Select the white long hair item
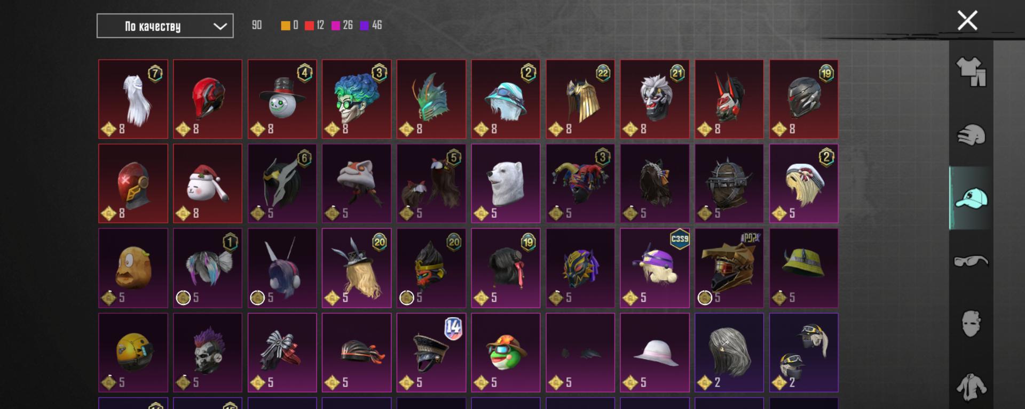Screen dimensions: 1025x409 pyautogui.click(x=133, y=99)
